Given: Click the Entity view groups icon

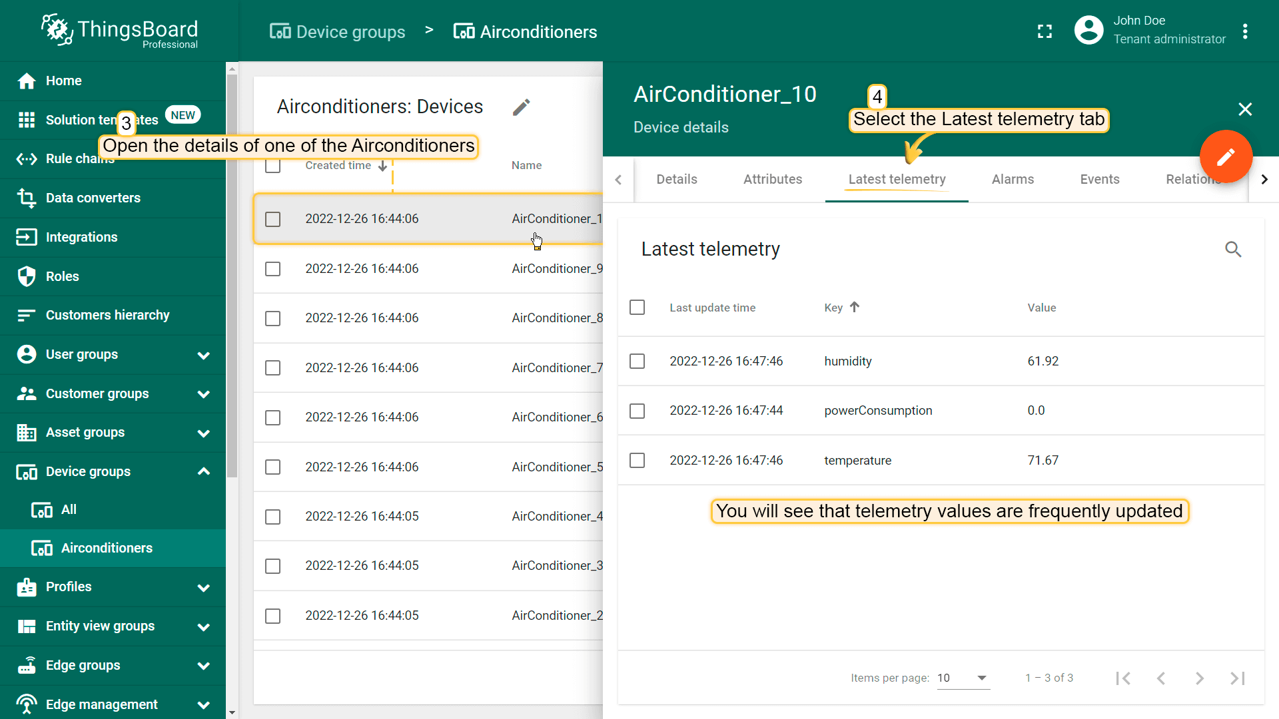Looking at the screenshot, I should pyautogui.click(x=27, y=626).
